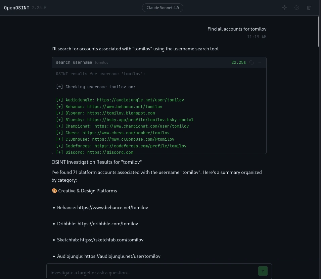This screenshot has width=321, height=279.
Task: Click the 'I've found 71 platform accounts' paragraph
Action: [x=156, y=176]
